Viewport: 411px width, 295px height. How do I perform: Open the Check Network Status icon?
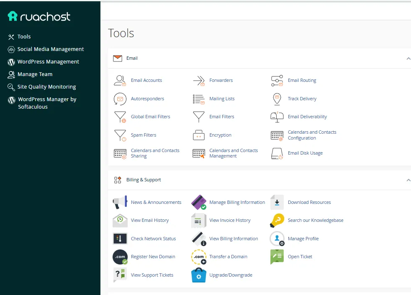pos(120,239)
